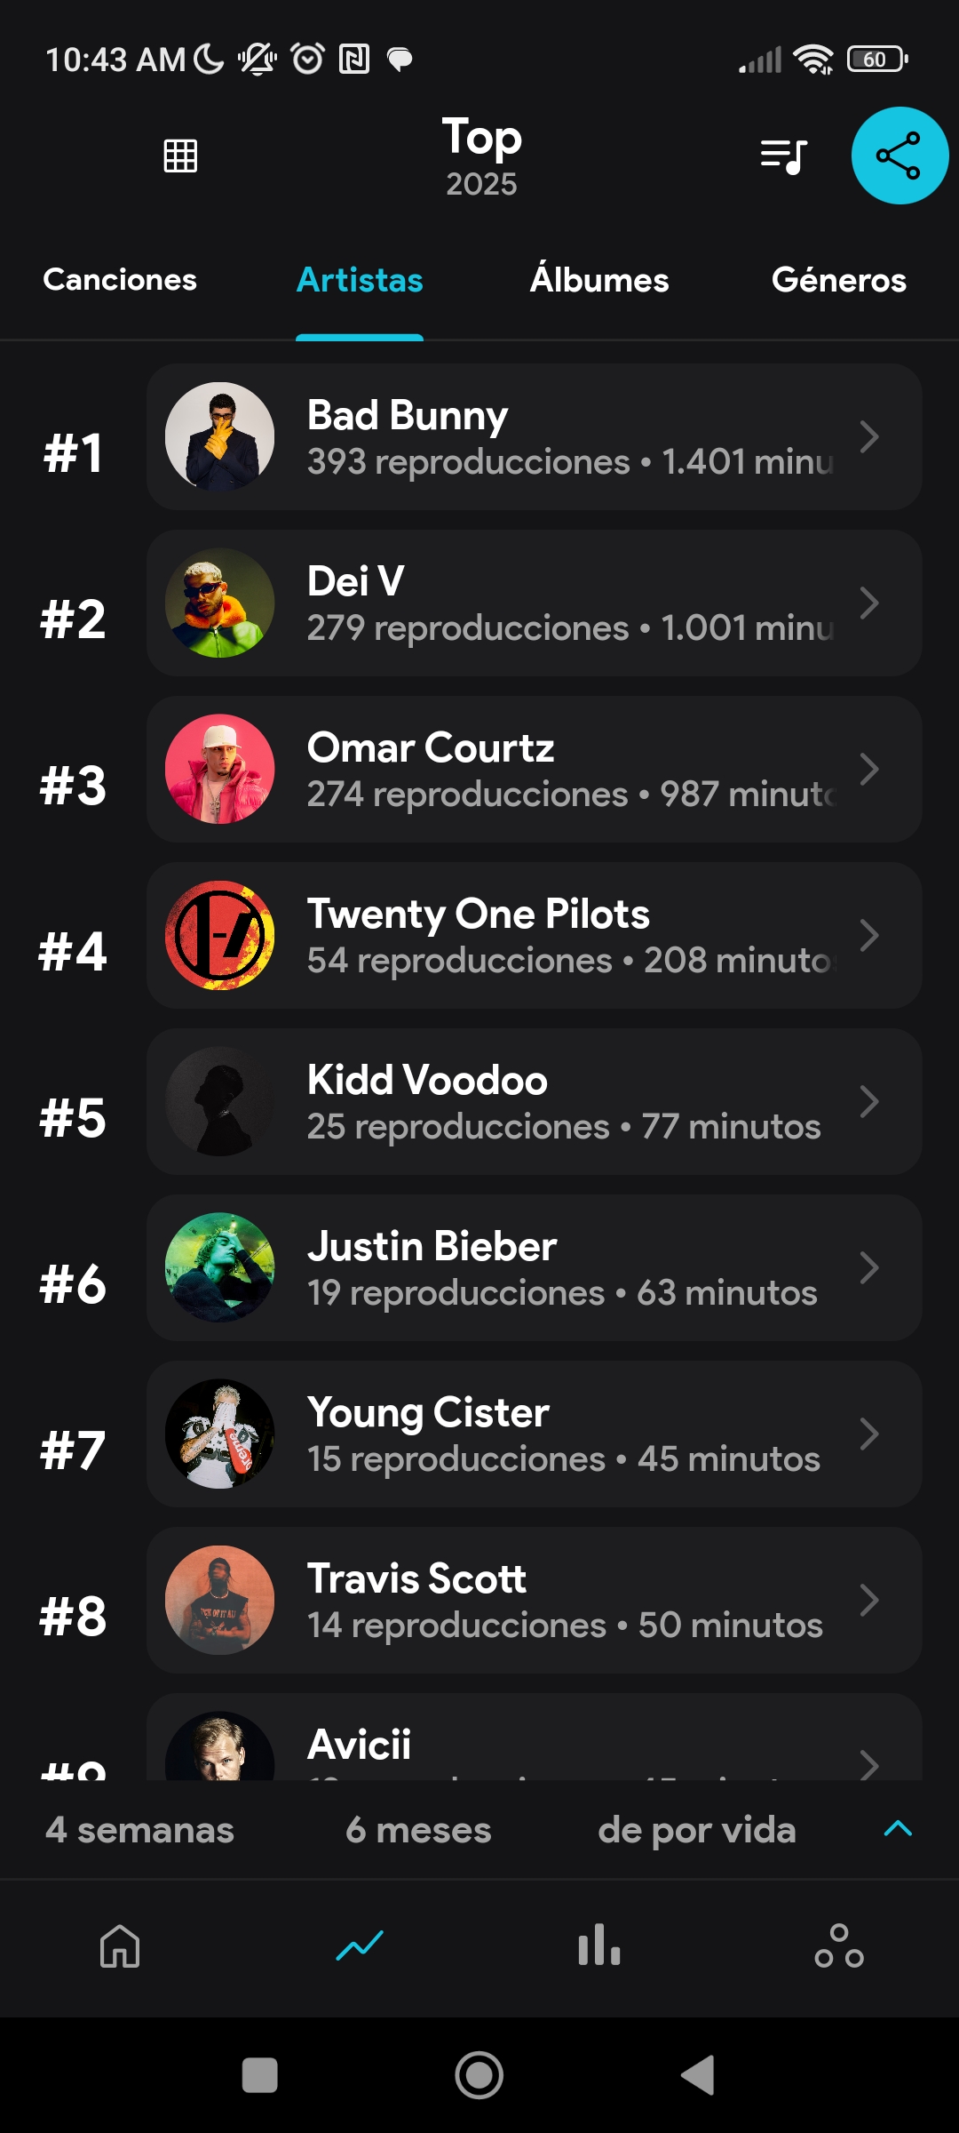Screen dimensions: 959x2133
Task: Open Bad Bunny details chevron
Action: point(869,436)
